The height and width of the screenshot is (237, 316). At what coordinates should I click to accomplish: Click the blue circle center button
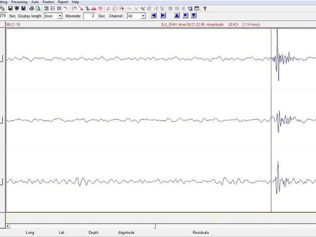pyautogui.click(x=185, y=15)
